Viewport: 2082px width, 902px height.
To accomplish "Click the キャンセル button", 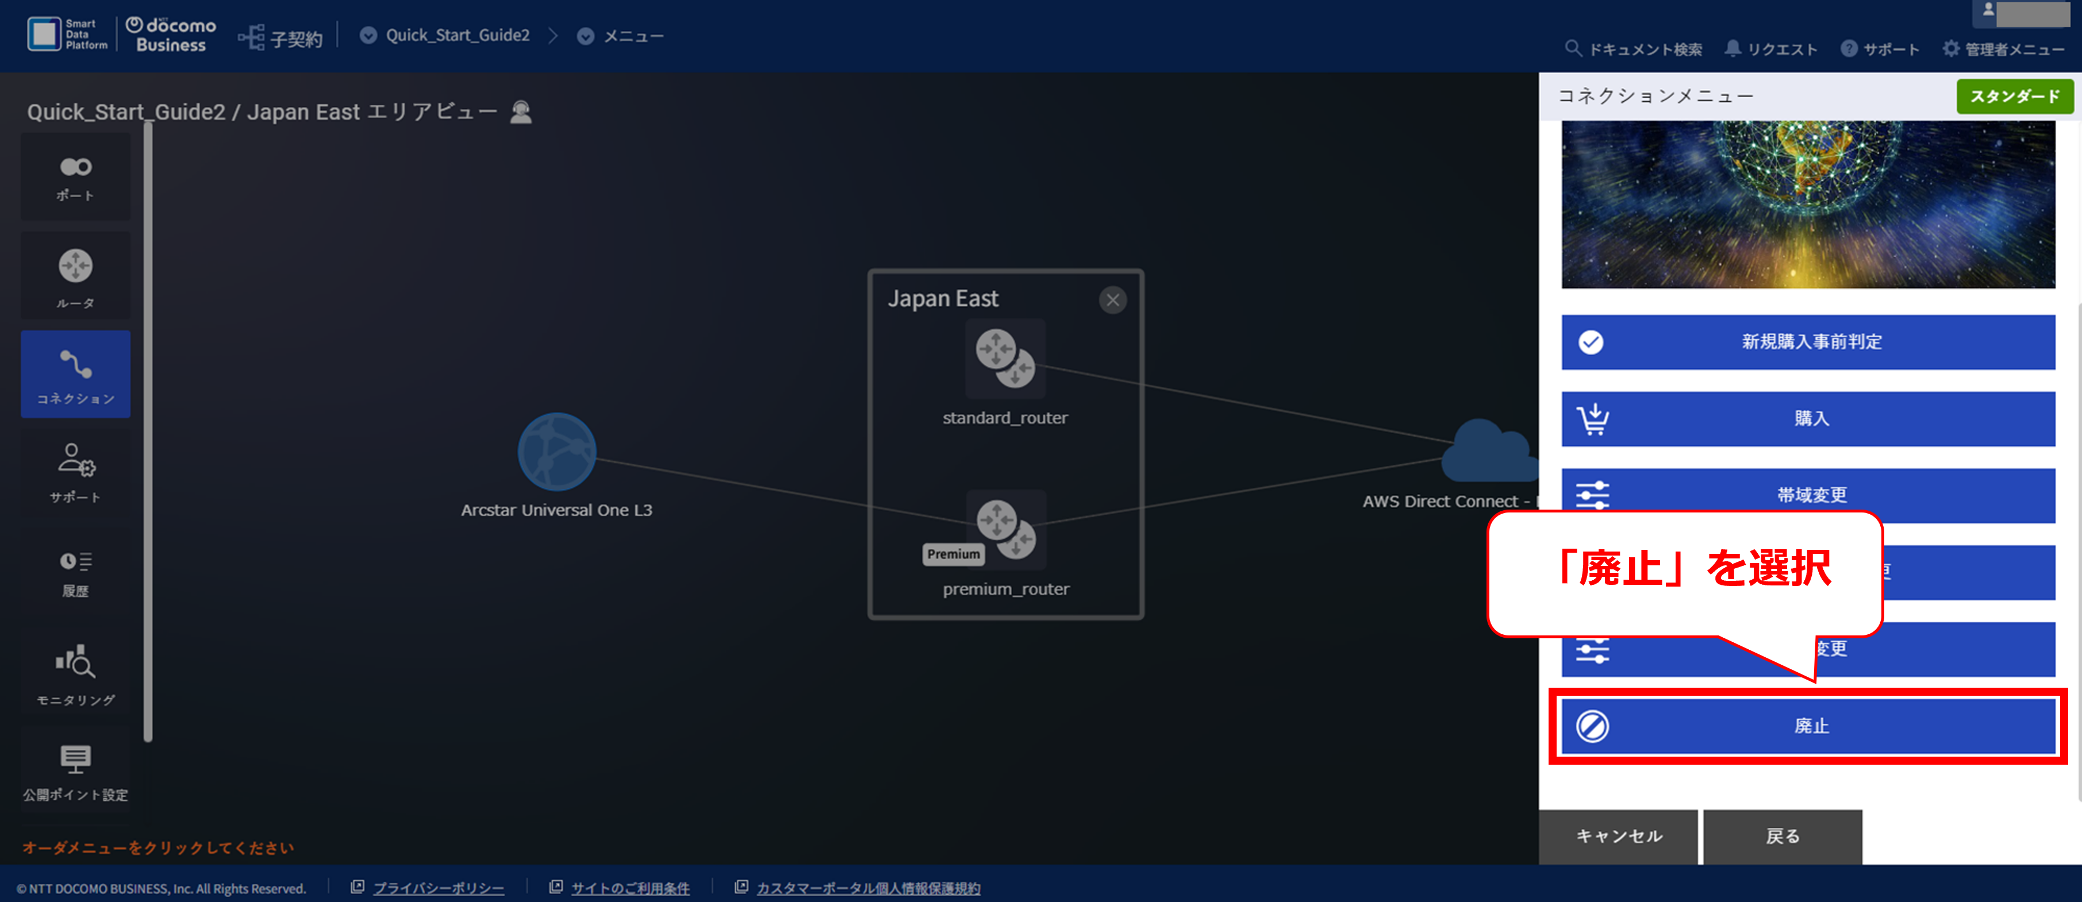I will coord(1618,837).
